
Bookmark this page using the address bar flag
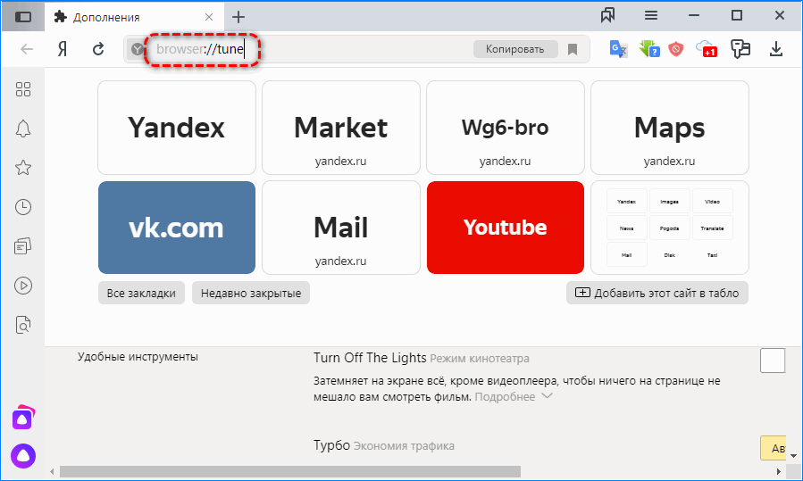pos(573,49)
